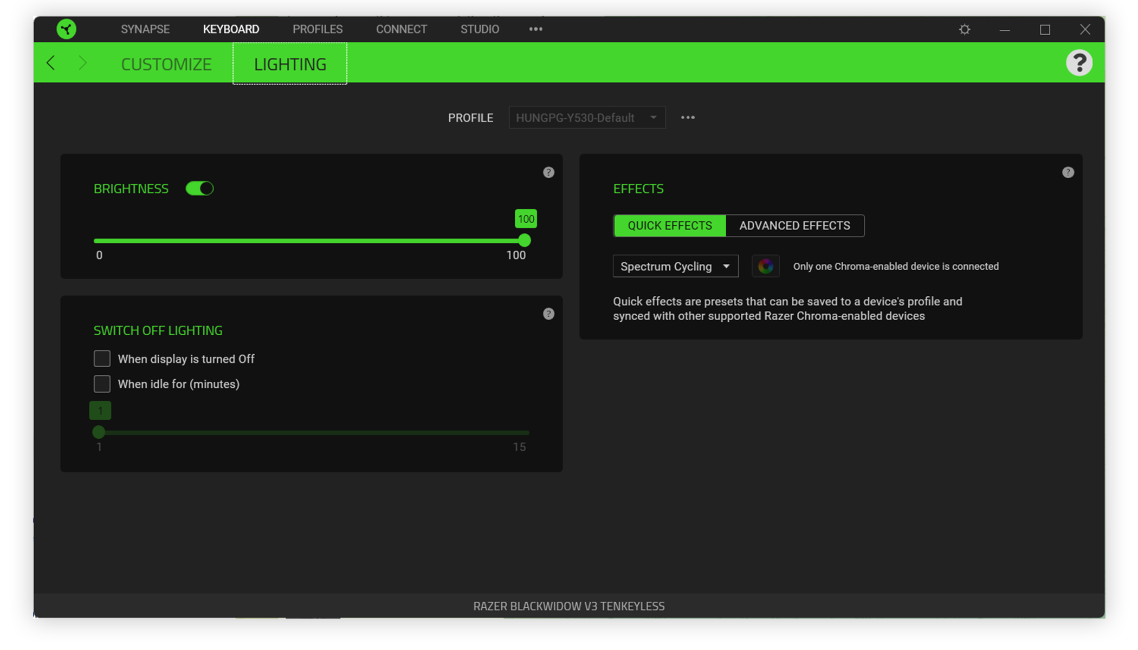Select KEYBOARD tab
This screenshot has height=650, width=1138.
coord(231,29)
